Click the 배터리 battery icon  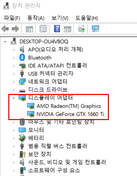point(22,138)
